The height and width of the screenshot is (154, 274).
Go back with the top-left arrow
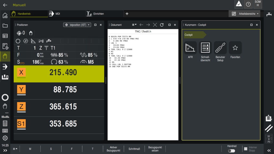[5, 5]
